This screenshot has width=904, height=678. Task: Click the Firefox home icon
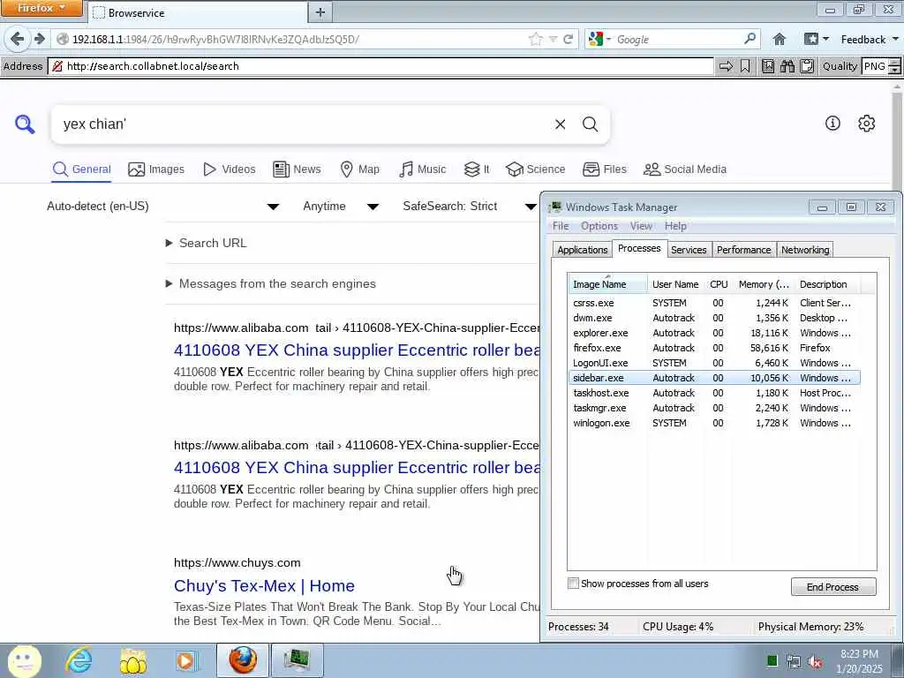coord(780,39)
